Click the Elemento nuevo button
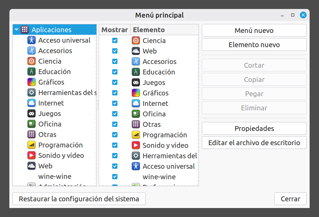This screenshot has width=319, height=217. (x=254, y=45)
